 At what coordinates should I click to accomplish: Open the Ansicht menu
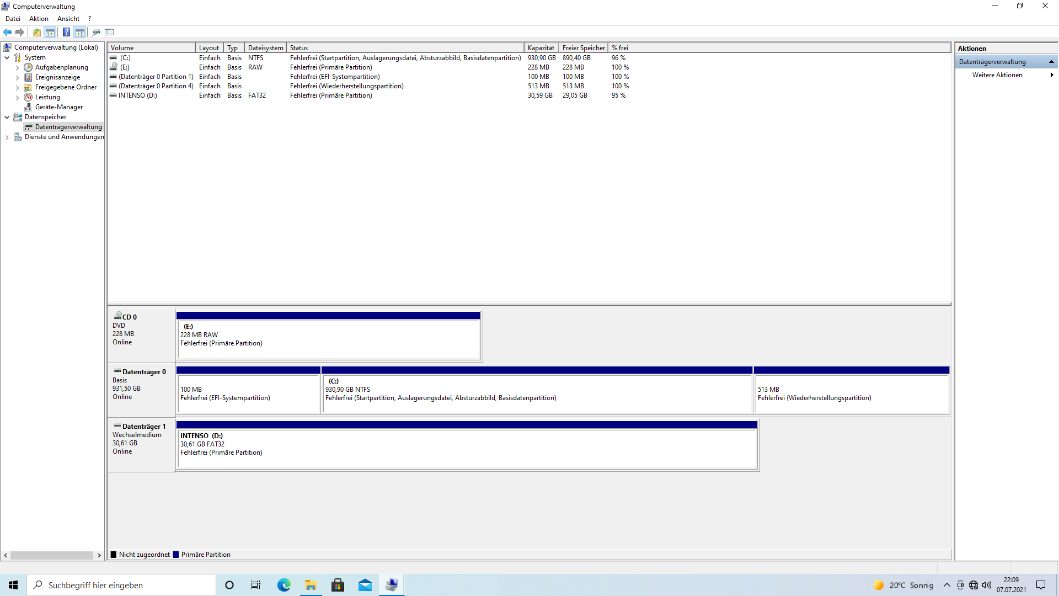click(68, 19)
